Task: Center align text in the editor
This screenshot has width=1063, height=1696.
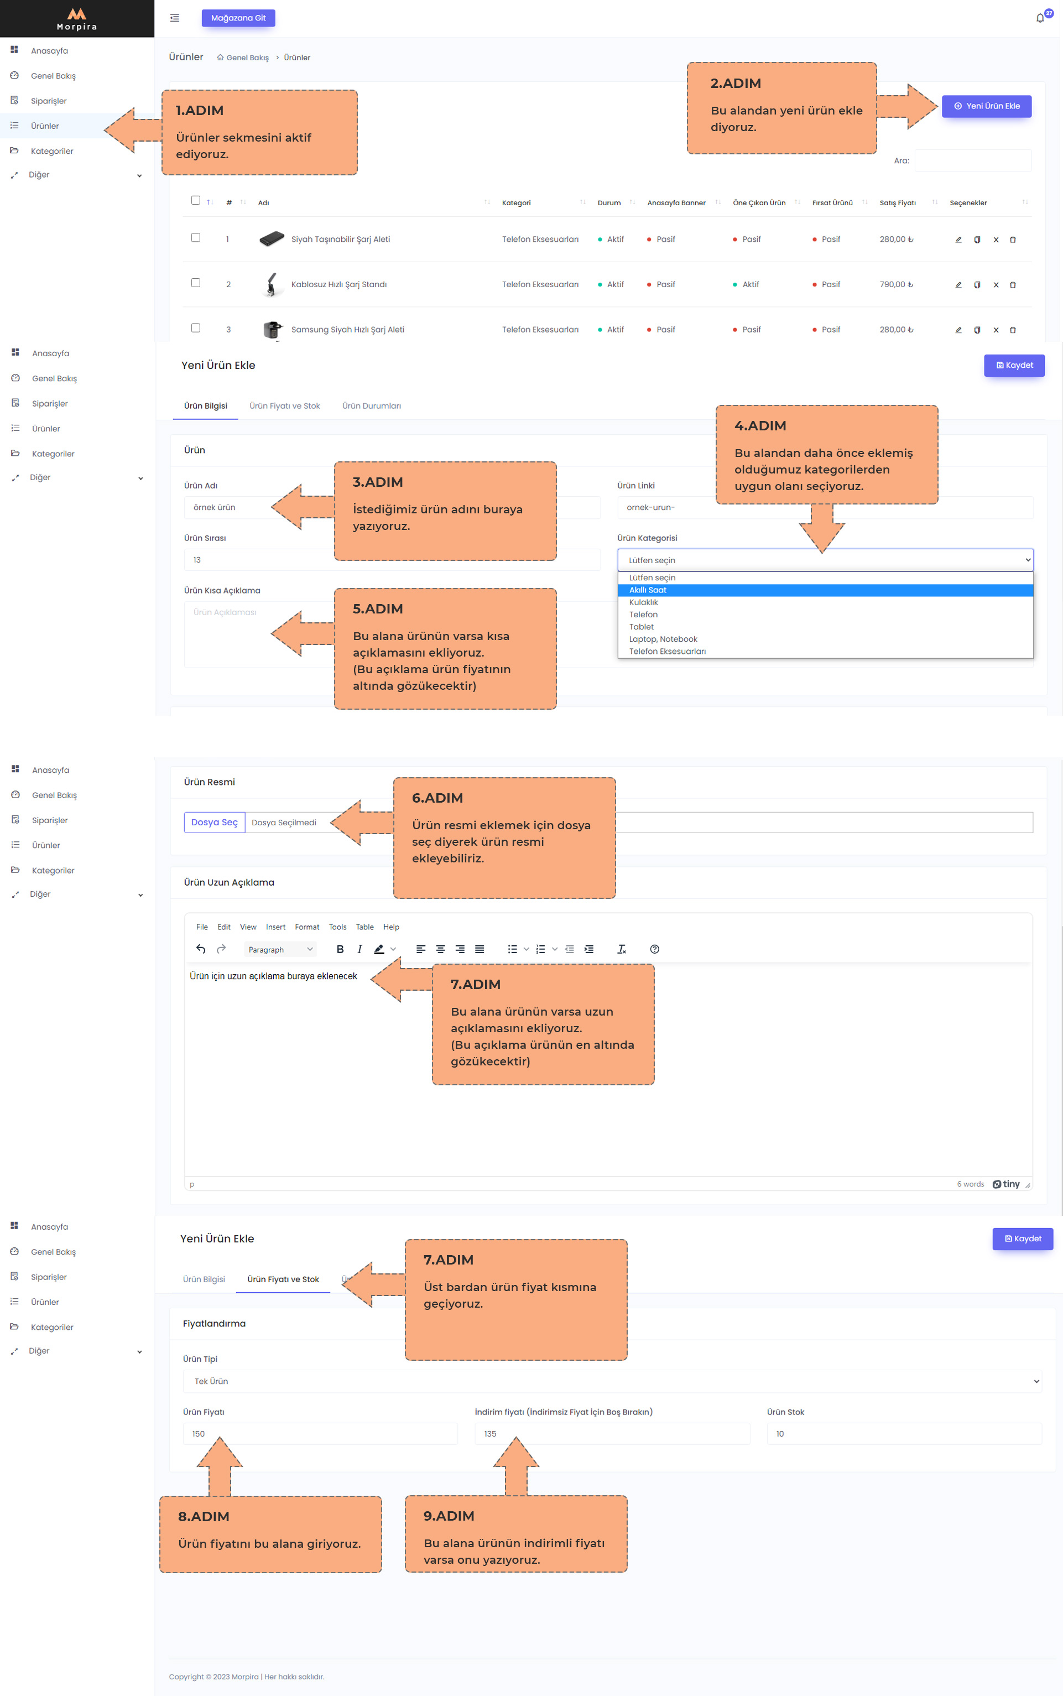Action: [x=440, y=949]
